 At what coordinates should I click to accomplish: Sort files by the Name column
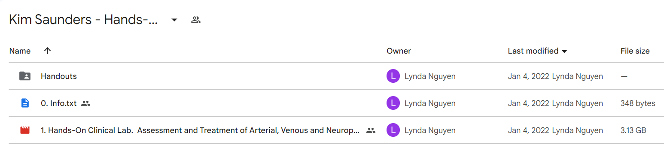[x=20, y=51]
